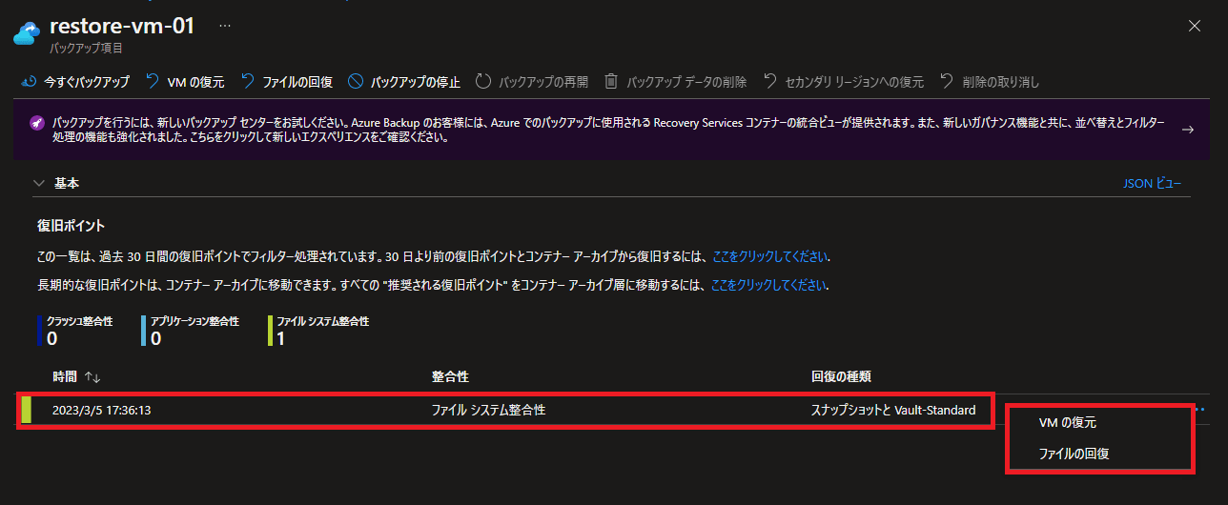Choose バックアップの停止 in the toolbar
This screenshot has width=1228, height=505.
click(415, 82)
